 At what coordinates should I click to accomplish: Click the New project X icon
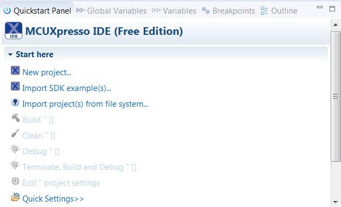click(15, 70)
